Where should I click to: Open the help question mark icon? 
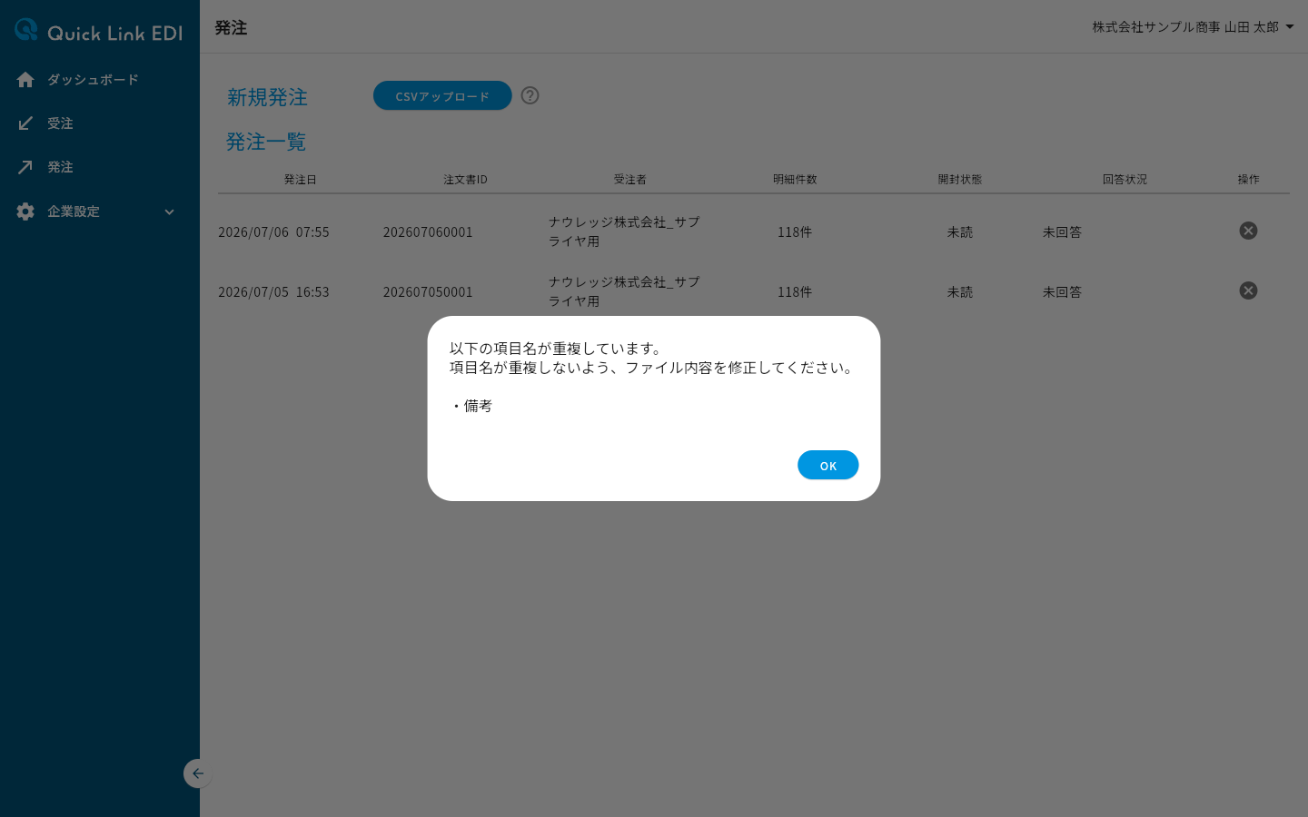[530, 95]
